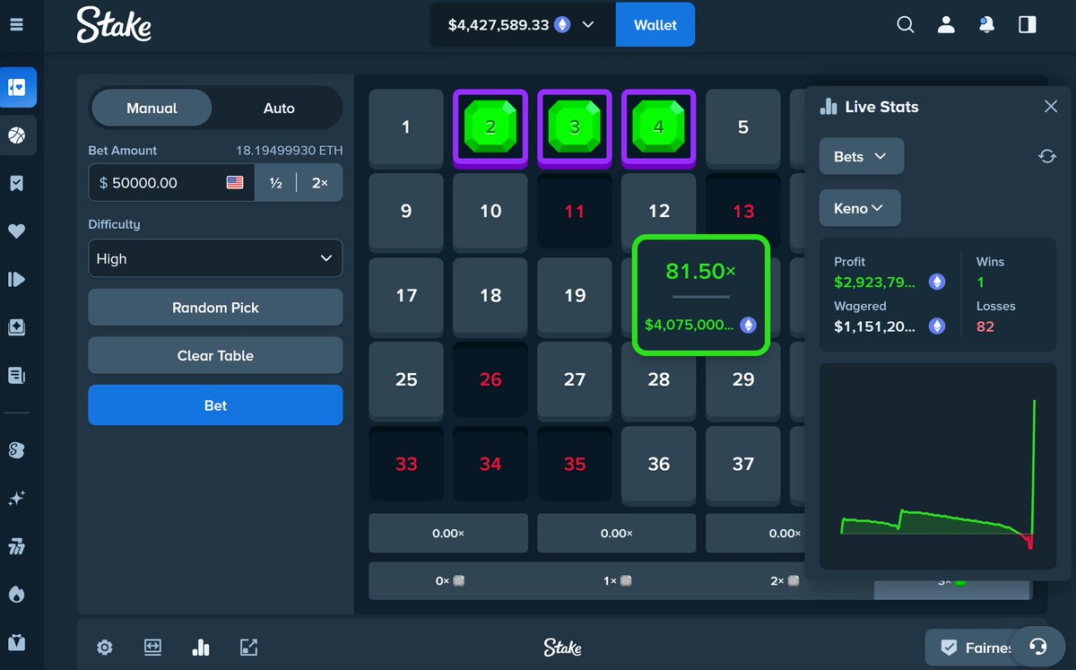The height and width of the screenshot is (670, 1076).
Task: Open the fire hot games icon
Action: tap(16, 594)
